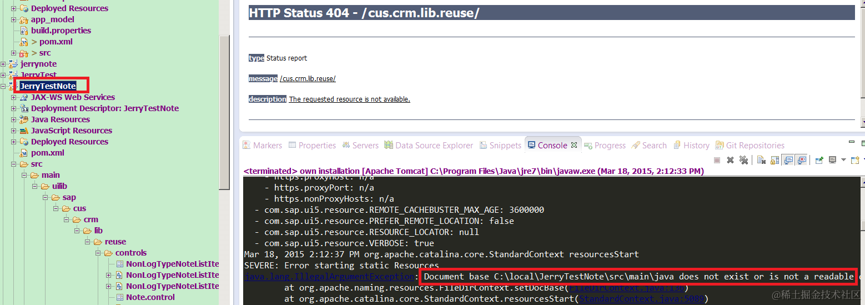This screenshot has width=865, height=305.
Task: Switch to the Markers tab
Action: point(263,146)
